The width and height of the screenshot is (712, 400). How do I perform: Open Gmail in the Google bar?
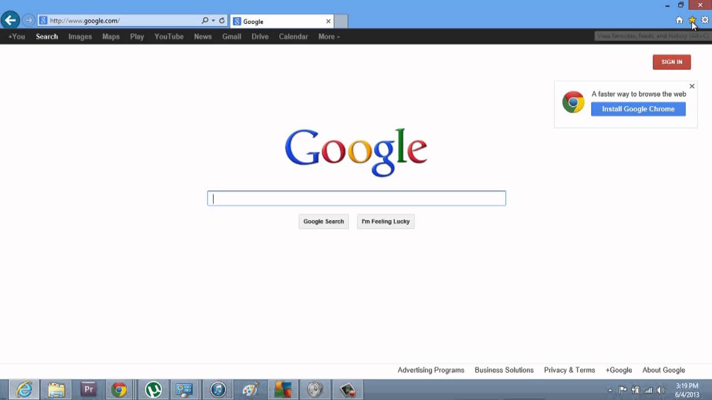[231, 37]
